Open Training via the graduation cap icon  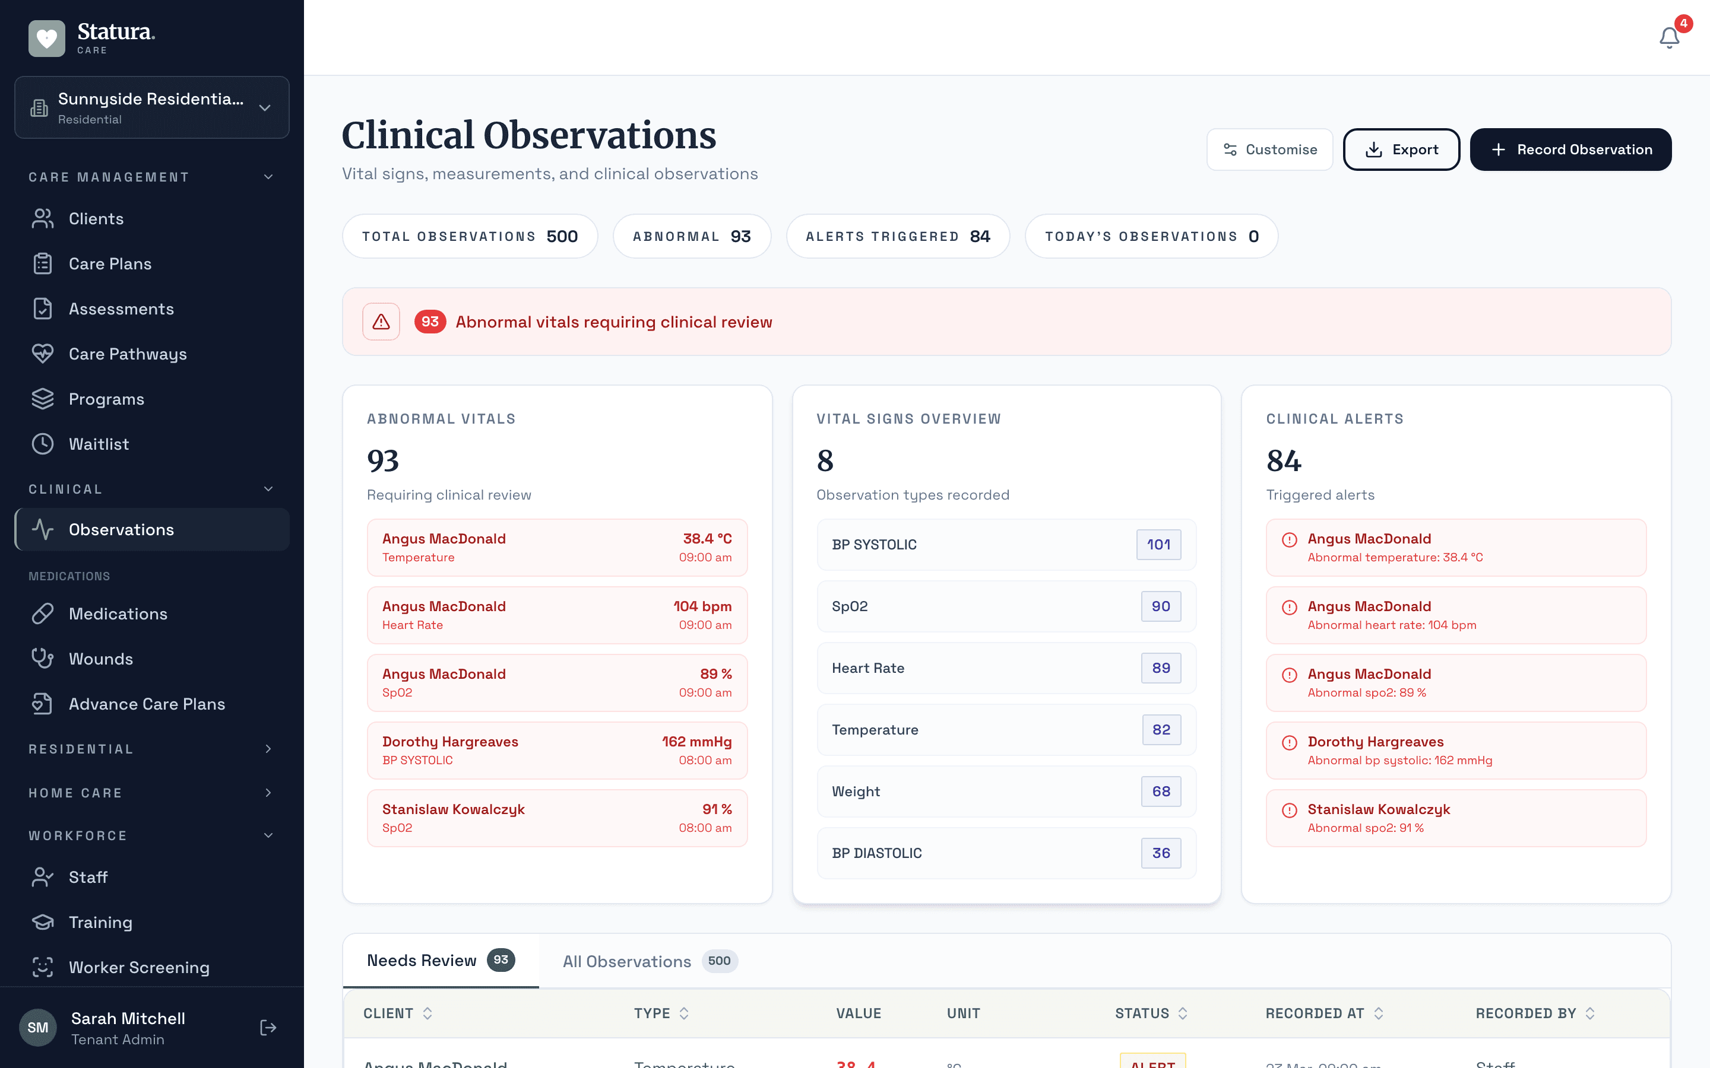[x=42, y=922]
